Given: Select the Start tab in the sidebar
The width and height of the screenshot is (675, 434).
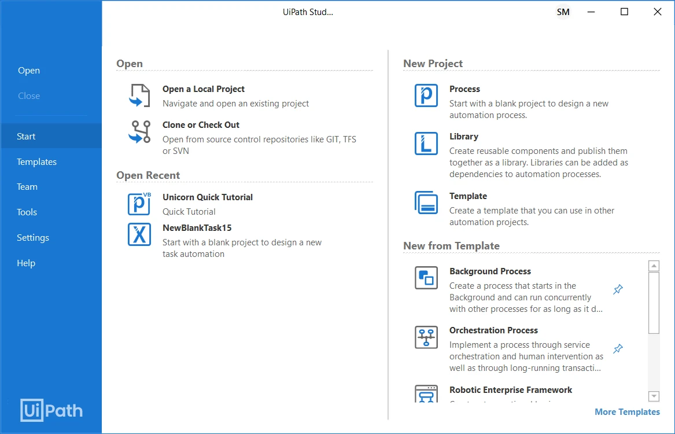Looking at the screenshot, I should (51, 136).
